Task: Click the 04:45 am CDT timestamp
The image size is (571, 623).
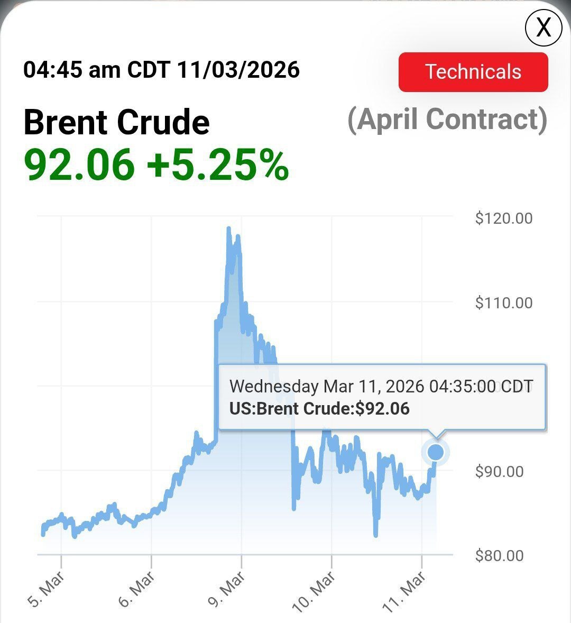Action: [x=161, y=70]
